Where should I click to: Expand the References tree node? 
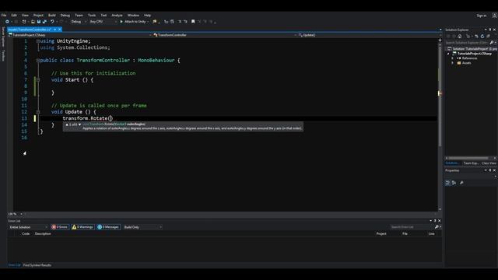coord(453,58)
